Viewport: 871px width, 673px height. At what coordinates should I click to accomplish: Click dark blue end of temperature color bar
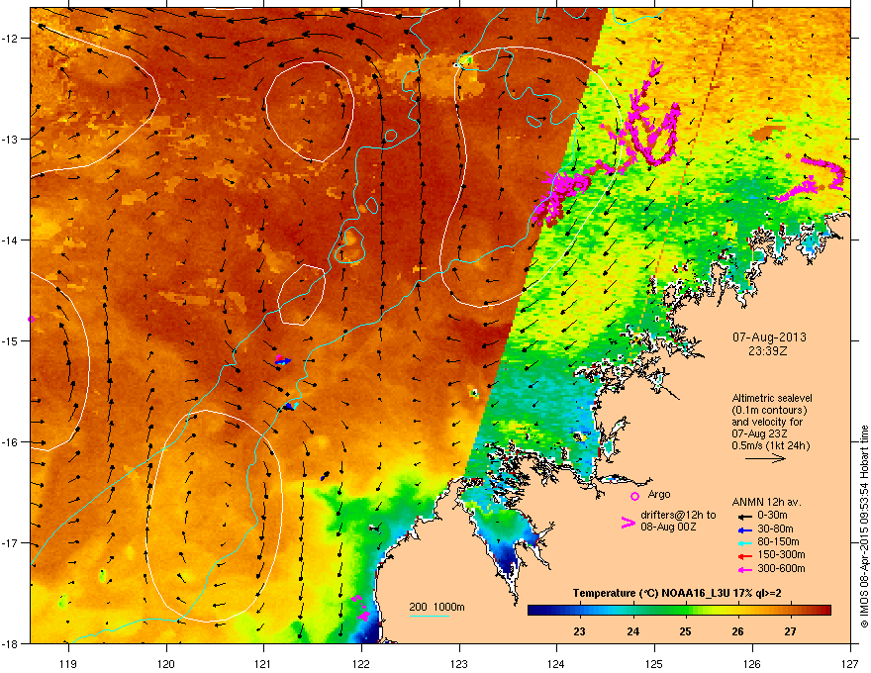[533, 611]
